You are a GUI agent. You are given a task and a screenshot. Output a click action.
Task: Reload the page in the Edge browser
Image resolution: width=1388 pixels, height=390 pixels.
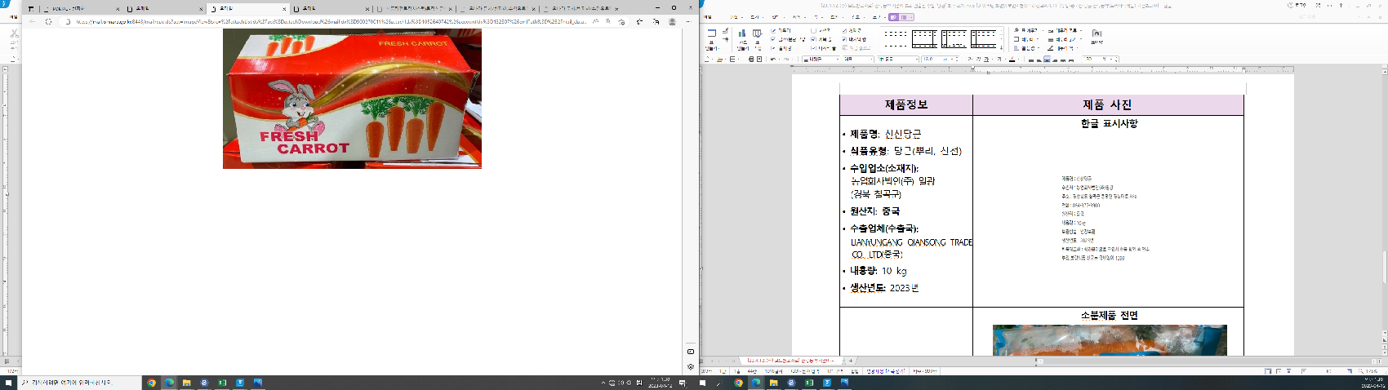49,22
